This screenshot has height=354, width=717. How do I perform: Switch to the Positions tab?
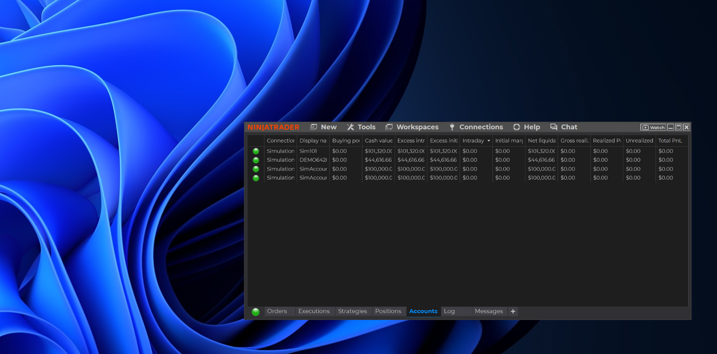click(x=388, y=311)
